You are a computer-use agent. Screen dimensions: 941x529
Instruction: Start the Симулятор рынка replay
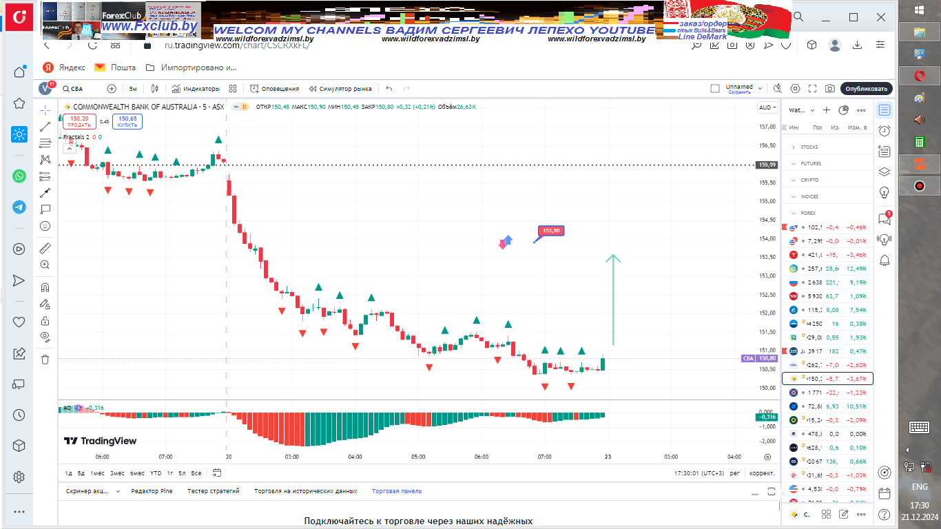point(340,89)
